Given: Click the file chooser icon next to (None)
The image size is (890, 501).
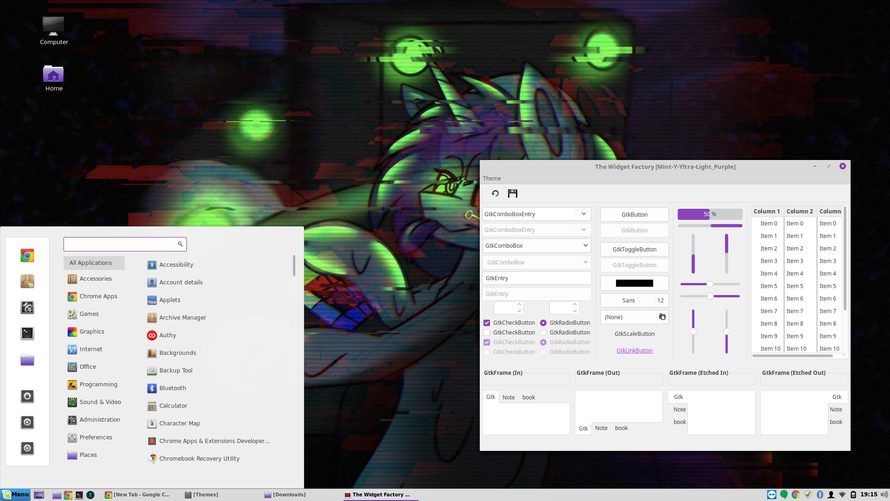Looking at the screenshot, I should [662, 317].
